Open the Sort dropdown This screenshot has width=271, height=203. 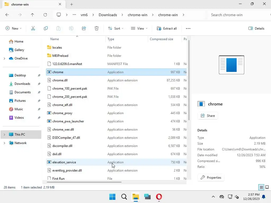[115, 29]
